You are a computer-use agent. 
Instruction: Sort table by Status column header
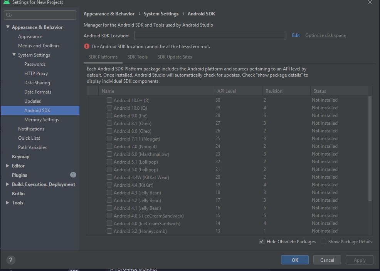pyautogui.click(x=339, y=91)
